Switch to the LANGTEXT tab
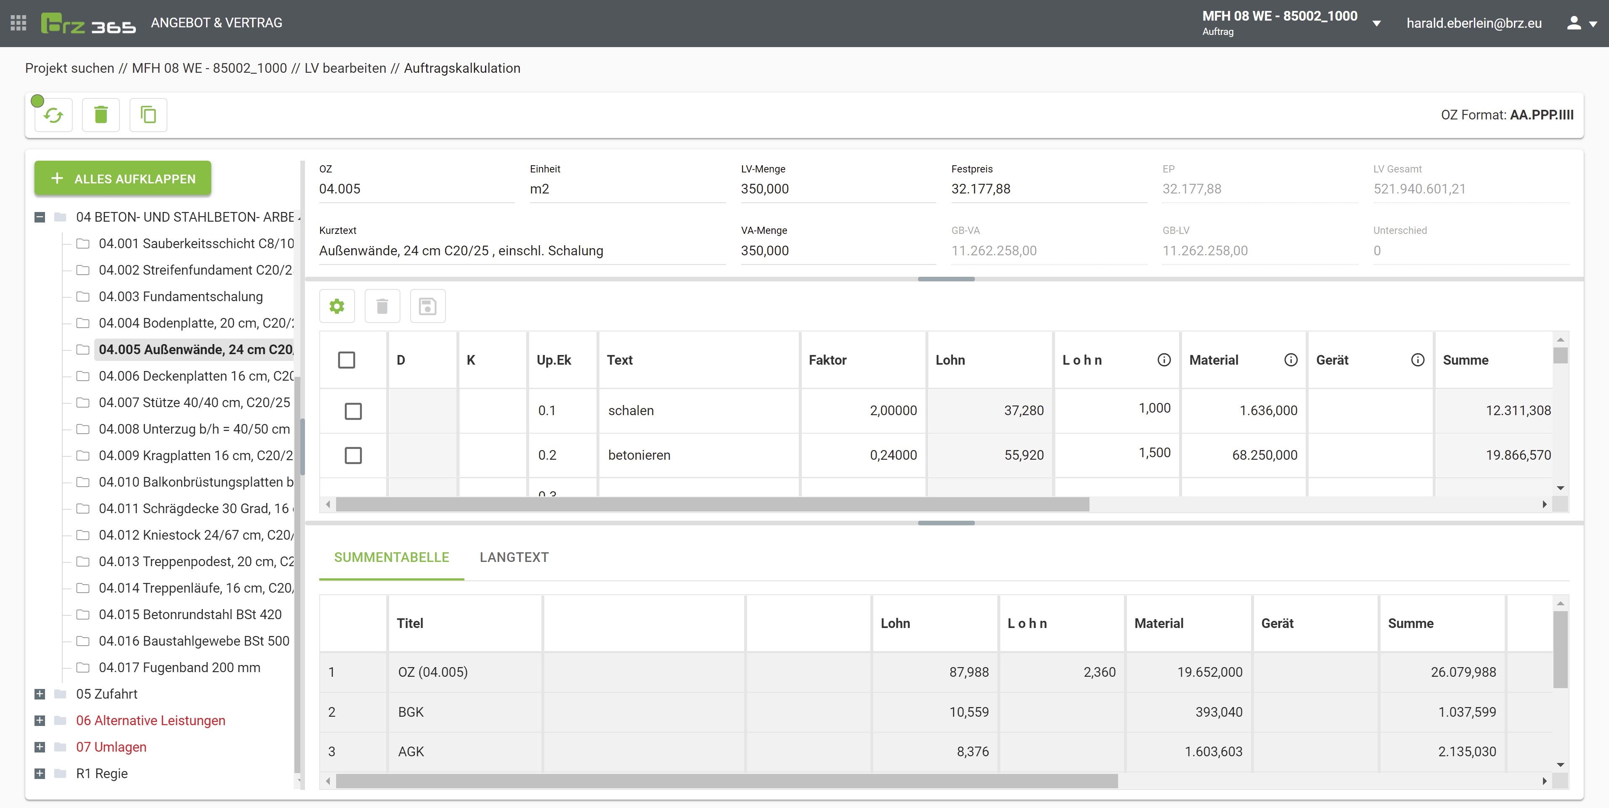 click(514, 557)
